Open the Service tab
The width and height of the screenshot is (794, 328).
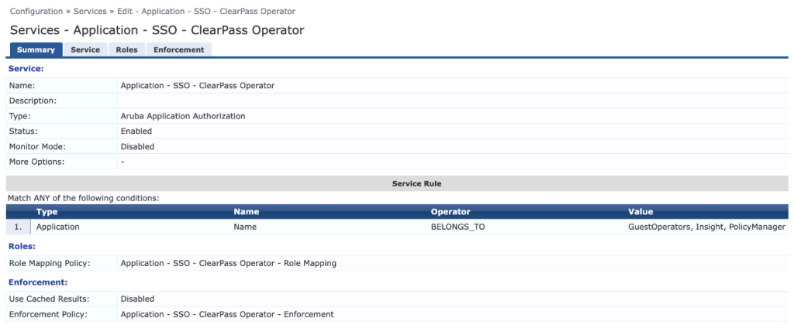(85, 50)
